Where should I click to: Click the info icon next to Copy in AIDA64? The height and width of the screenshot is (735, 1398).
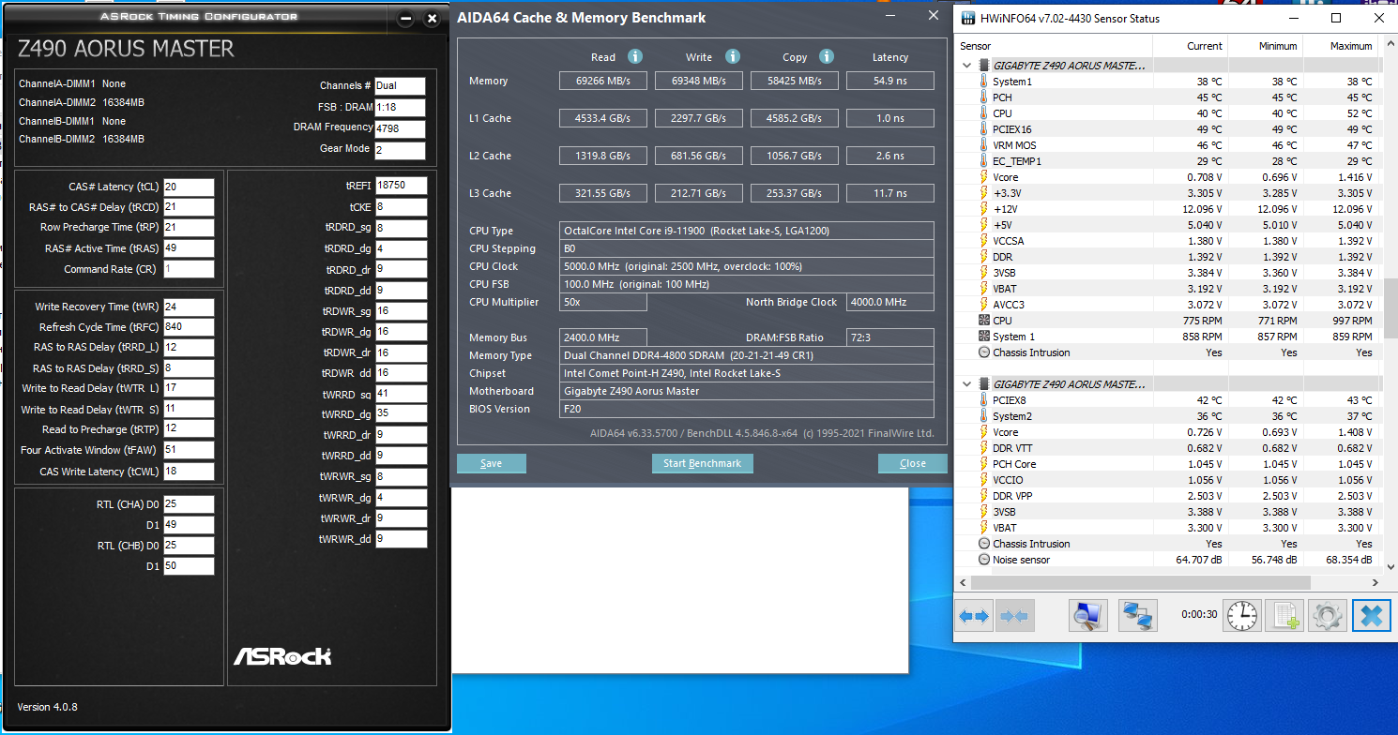point(827,56)
